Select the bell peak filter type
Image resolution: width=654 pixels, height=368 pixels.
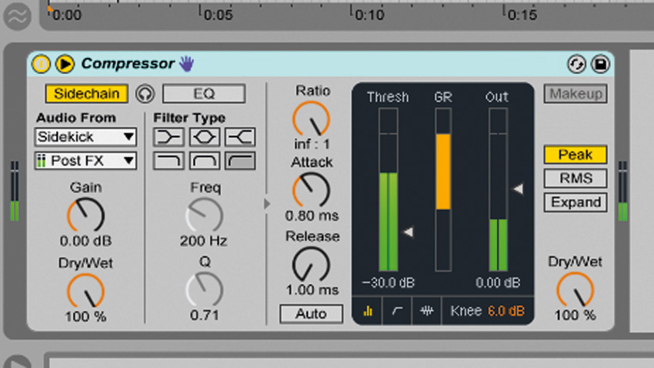pos(205,137)
